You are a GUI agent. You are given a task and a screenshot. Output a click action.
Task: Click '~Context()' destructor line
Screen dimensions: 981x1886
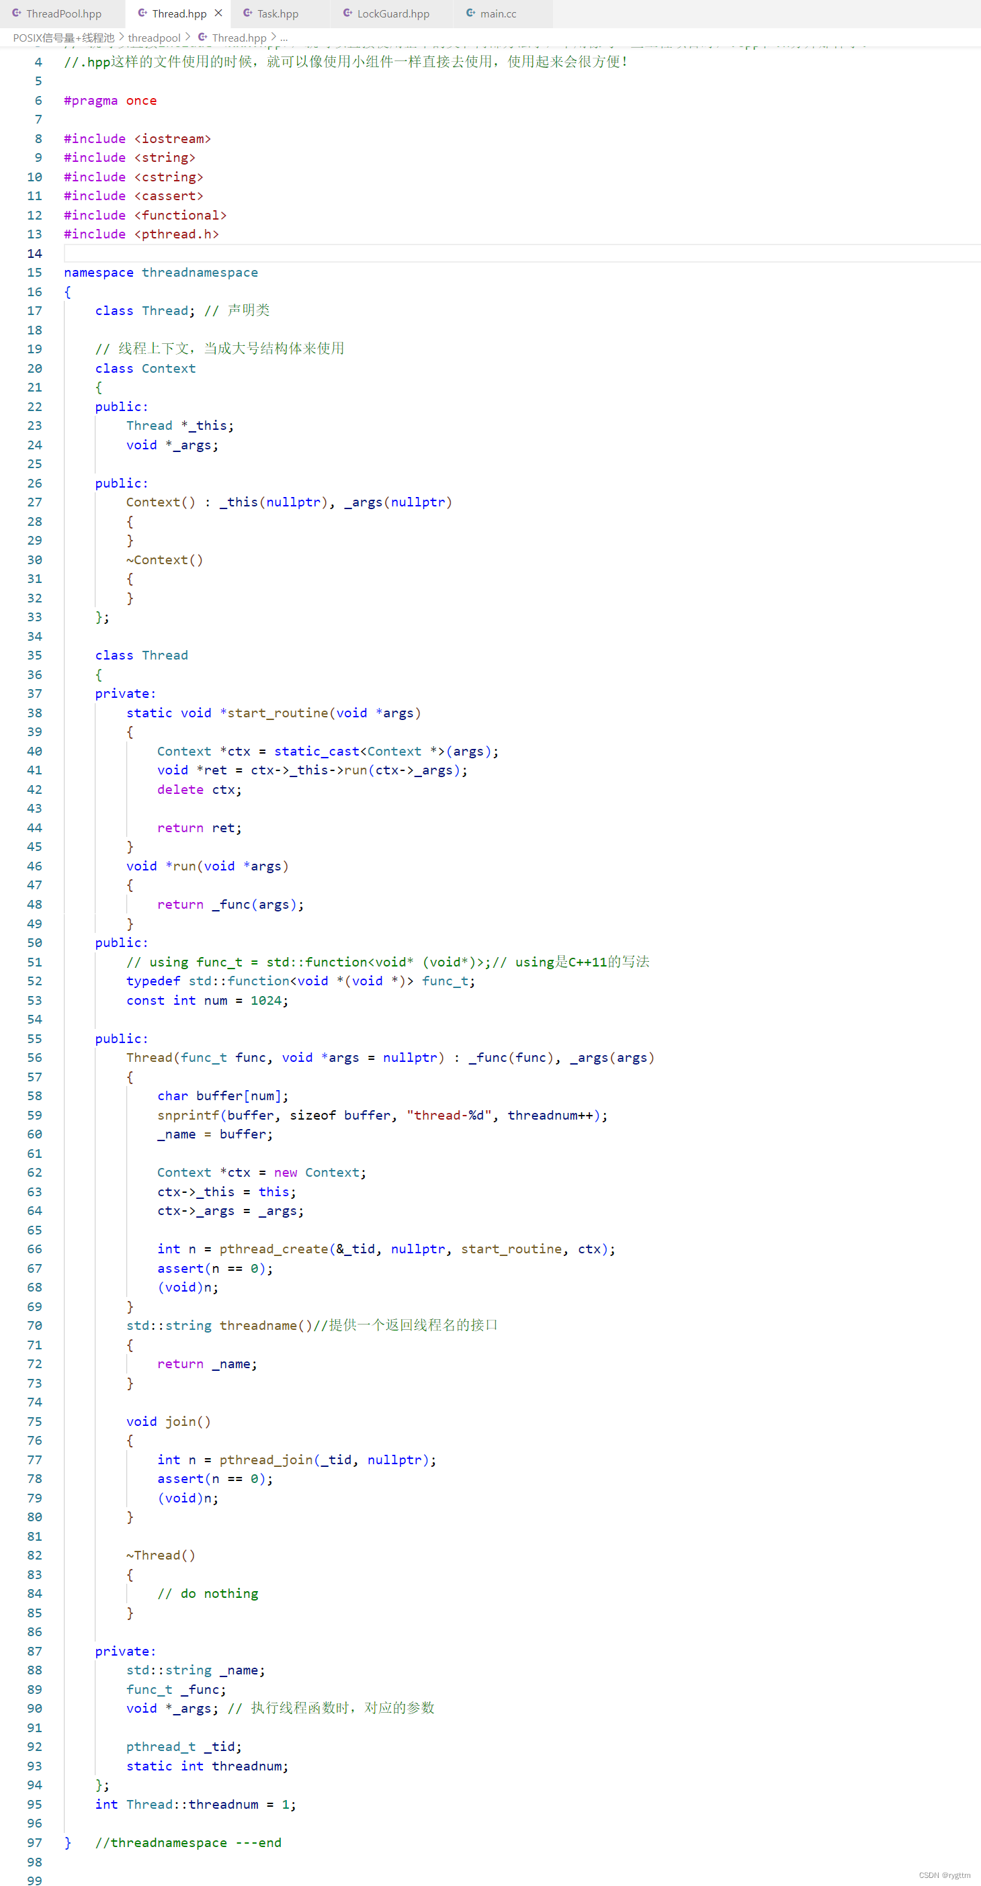click(x=164, y=559)
